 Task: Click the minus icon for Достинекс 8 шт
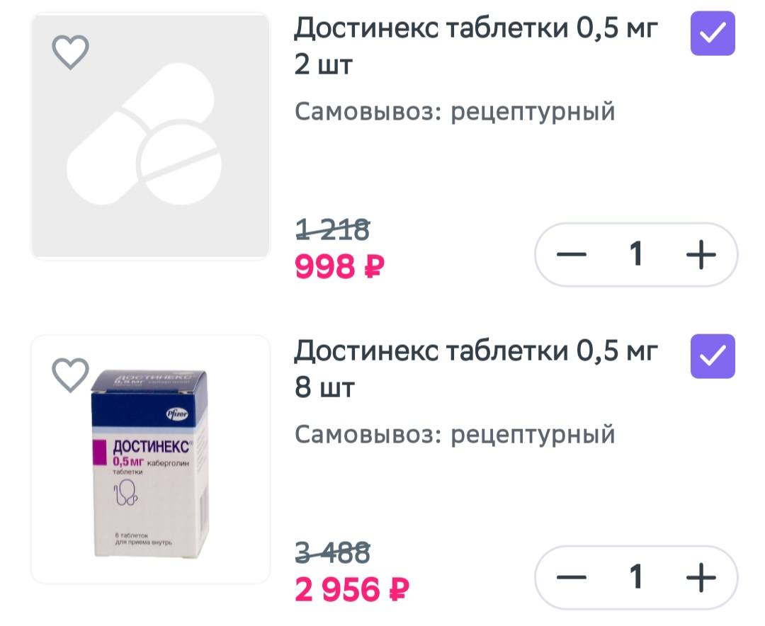point(572,577)
